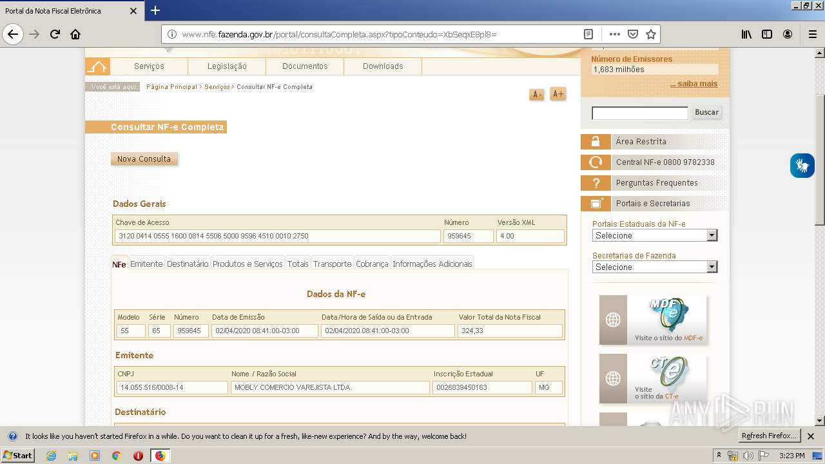Image resolution: width=825 pixels, height=464 pixels.
Task: Open page actions three-dot menu
Action: [x=615, y=34]
